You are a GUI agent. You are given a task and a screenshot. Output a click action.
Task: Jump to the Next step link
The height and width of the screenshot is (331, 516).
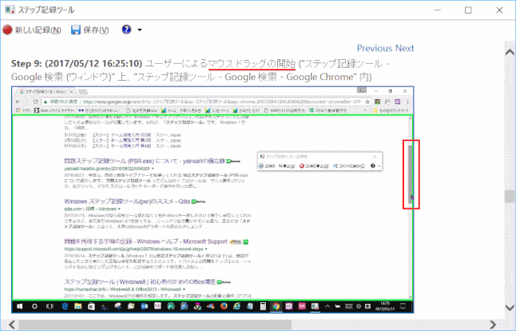(404, 49)
